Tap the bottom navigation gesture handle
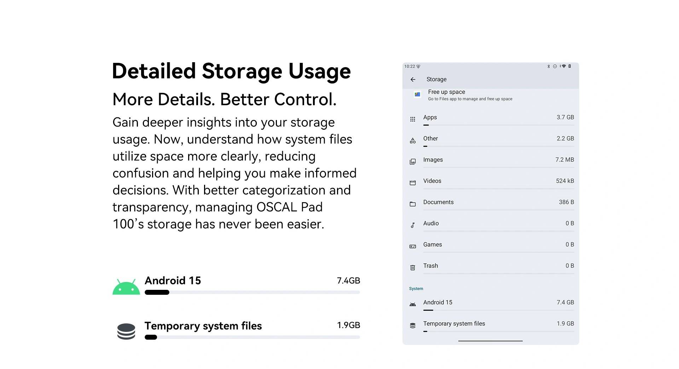The height and width of the screenshot is (369, 679). [491, 341]
